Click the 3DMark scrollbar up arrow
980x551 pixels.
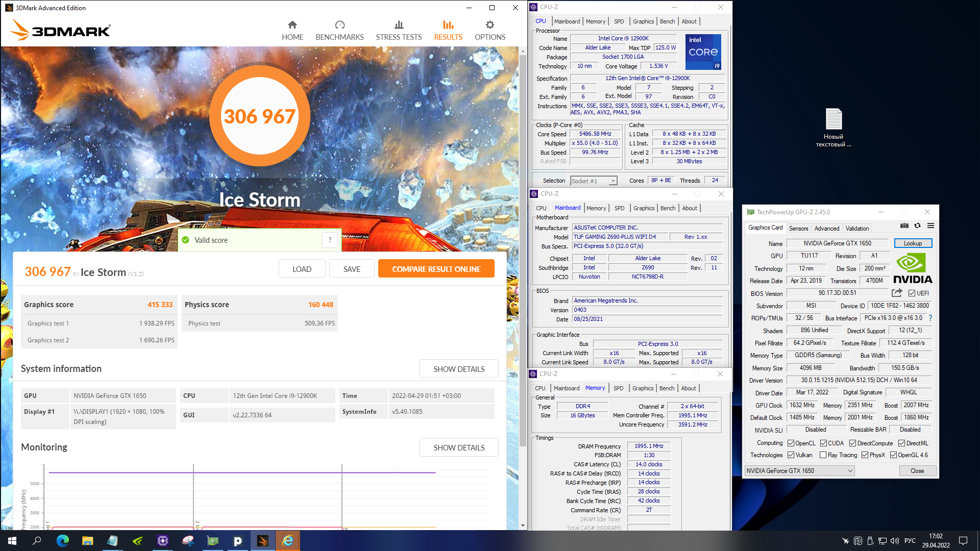523,51
